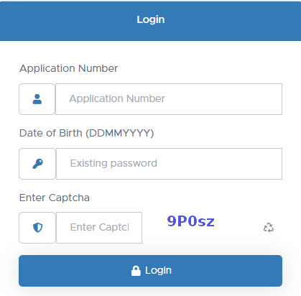Click the Application Number field label
301x296 pixels.
pyautogui.click(x=68, y=68)
